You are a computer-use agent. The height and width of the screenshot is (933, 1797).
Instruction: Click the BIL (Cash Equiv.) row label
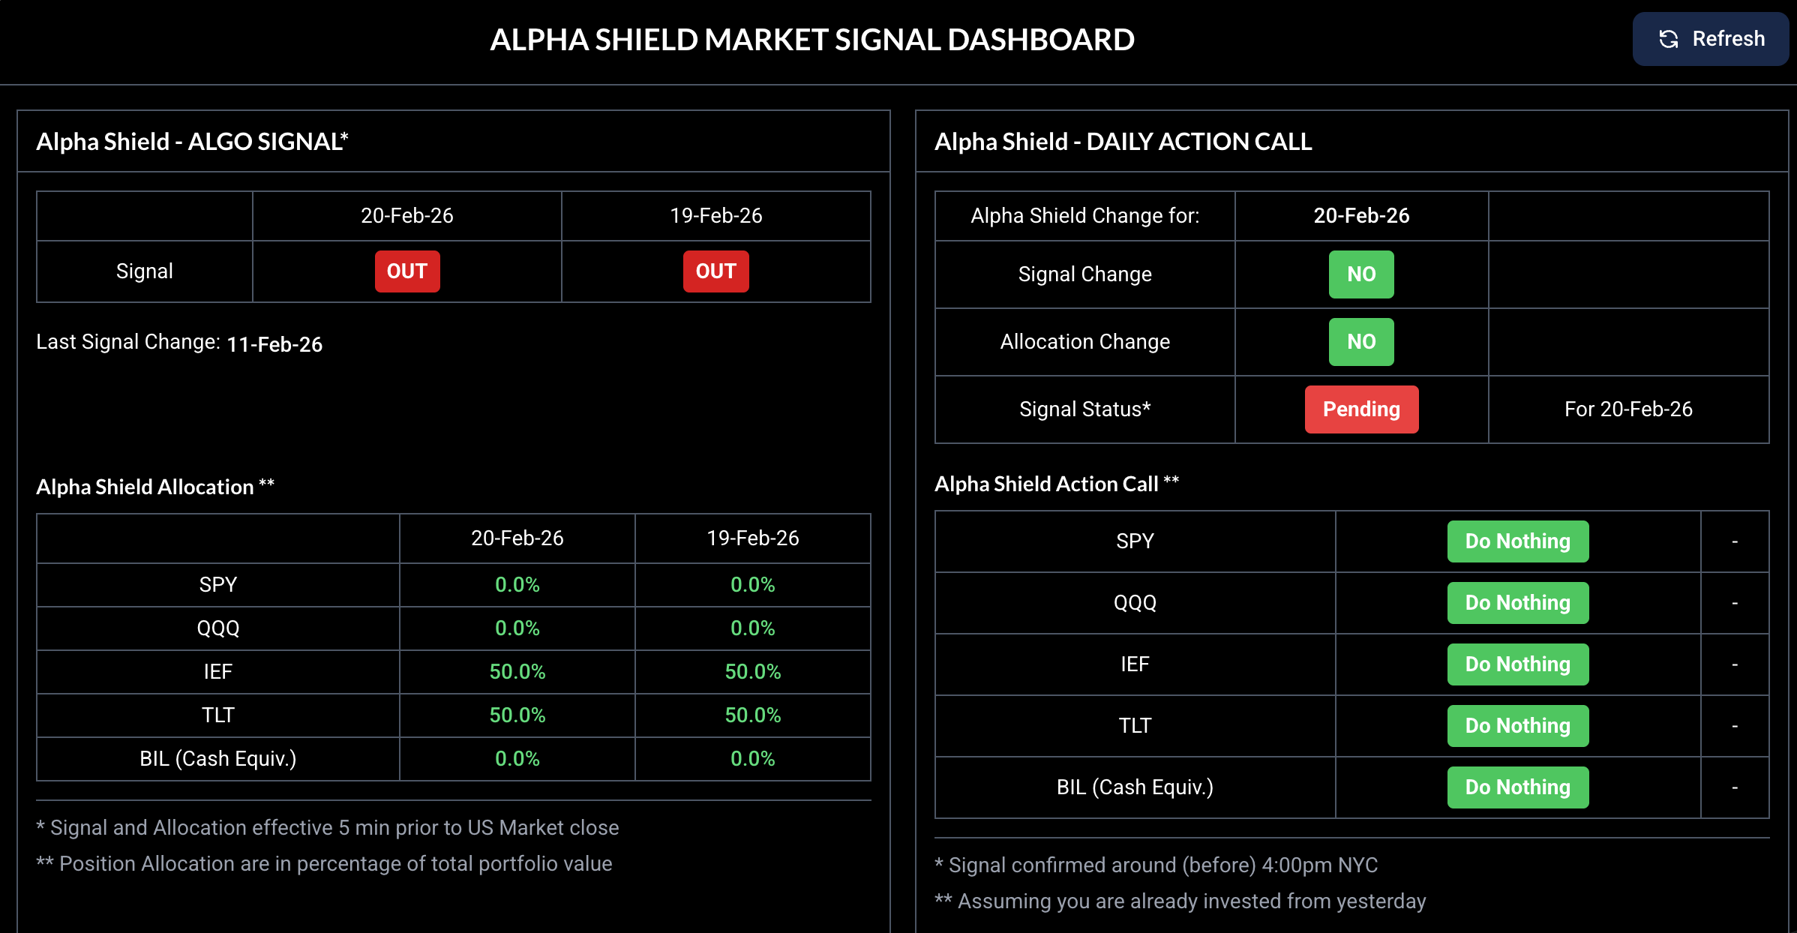point(218,758)
